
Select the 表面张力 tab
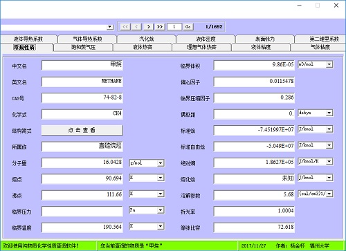click(265, 39)
